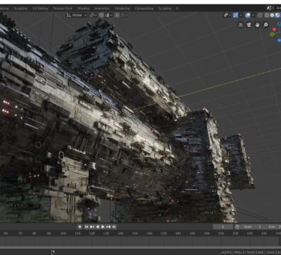Screen dimensions: 281x255
Task: Open object types visibility dropdown
Action: (x=227, y=15)
